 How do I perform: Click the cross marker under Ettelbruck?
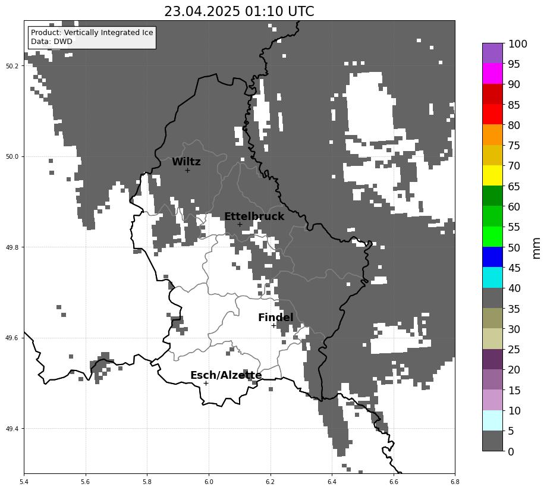(240, 224)
